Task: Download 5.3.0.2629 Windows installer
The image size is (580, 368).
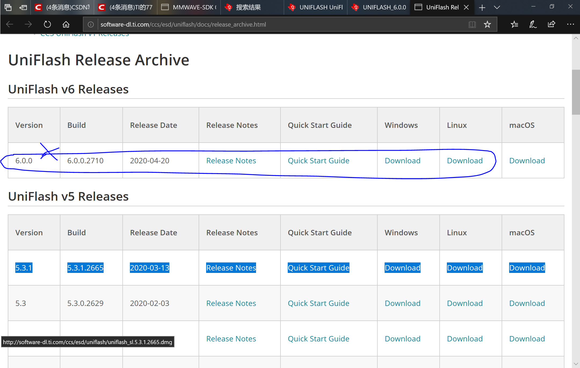Action: [x=403, y=303]
